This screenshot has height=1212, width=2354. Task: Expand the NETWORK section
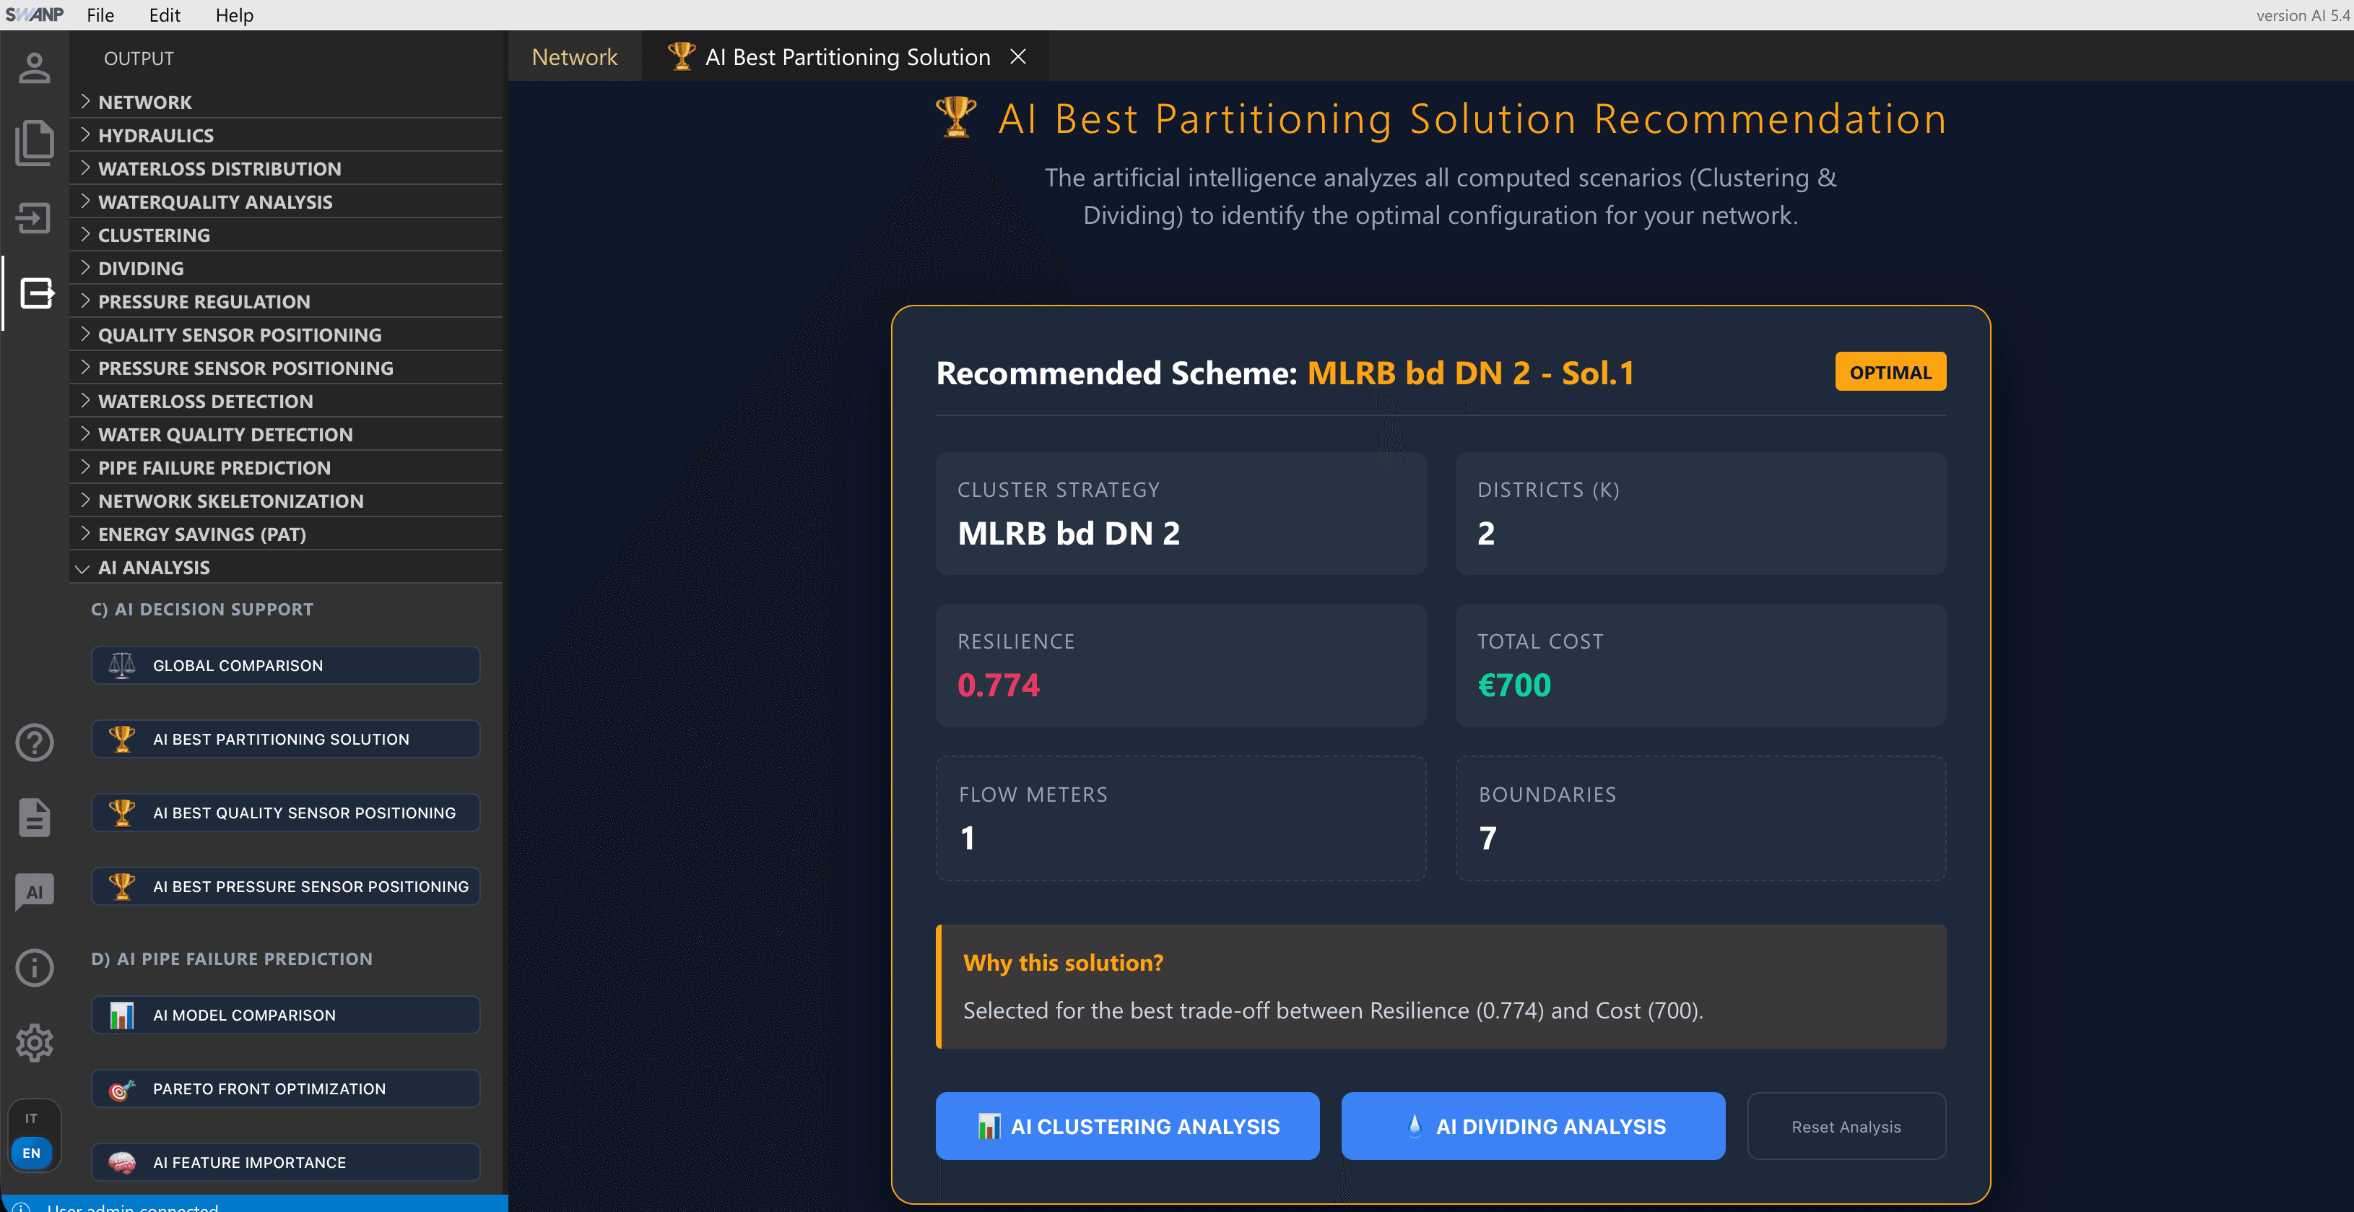coord(286,101)
